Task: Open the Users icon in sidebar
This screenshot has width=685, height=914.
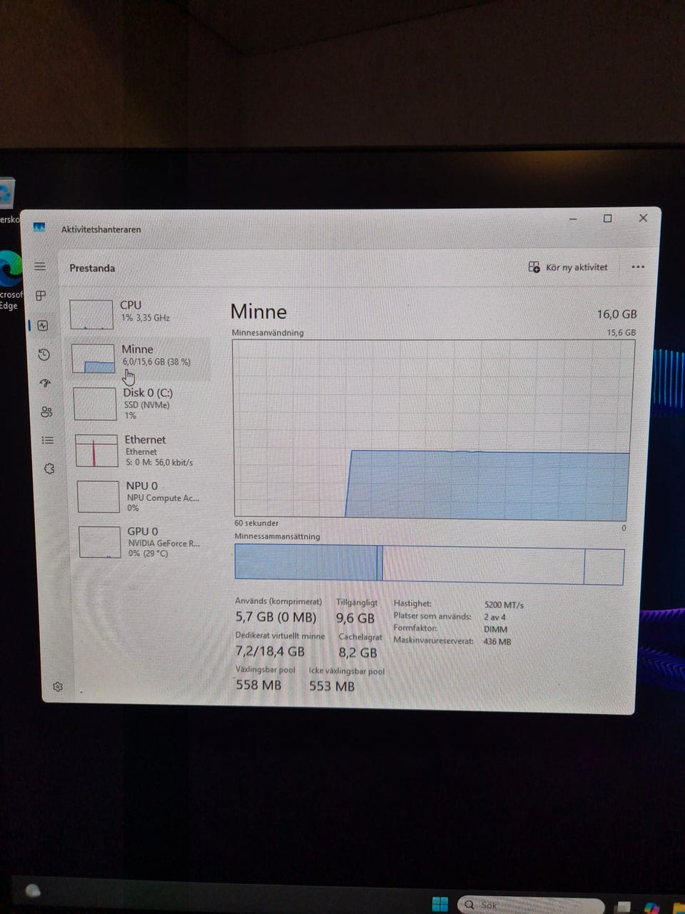Action: tap(47, 412)
